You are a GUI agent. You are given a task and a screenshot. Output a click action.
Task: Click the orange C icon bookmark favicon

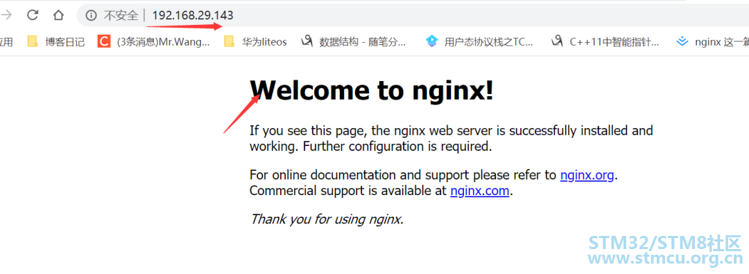tap(103, 42)
